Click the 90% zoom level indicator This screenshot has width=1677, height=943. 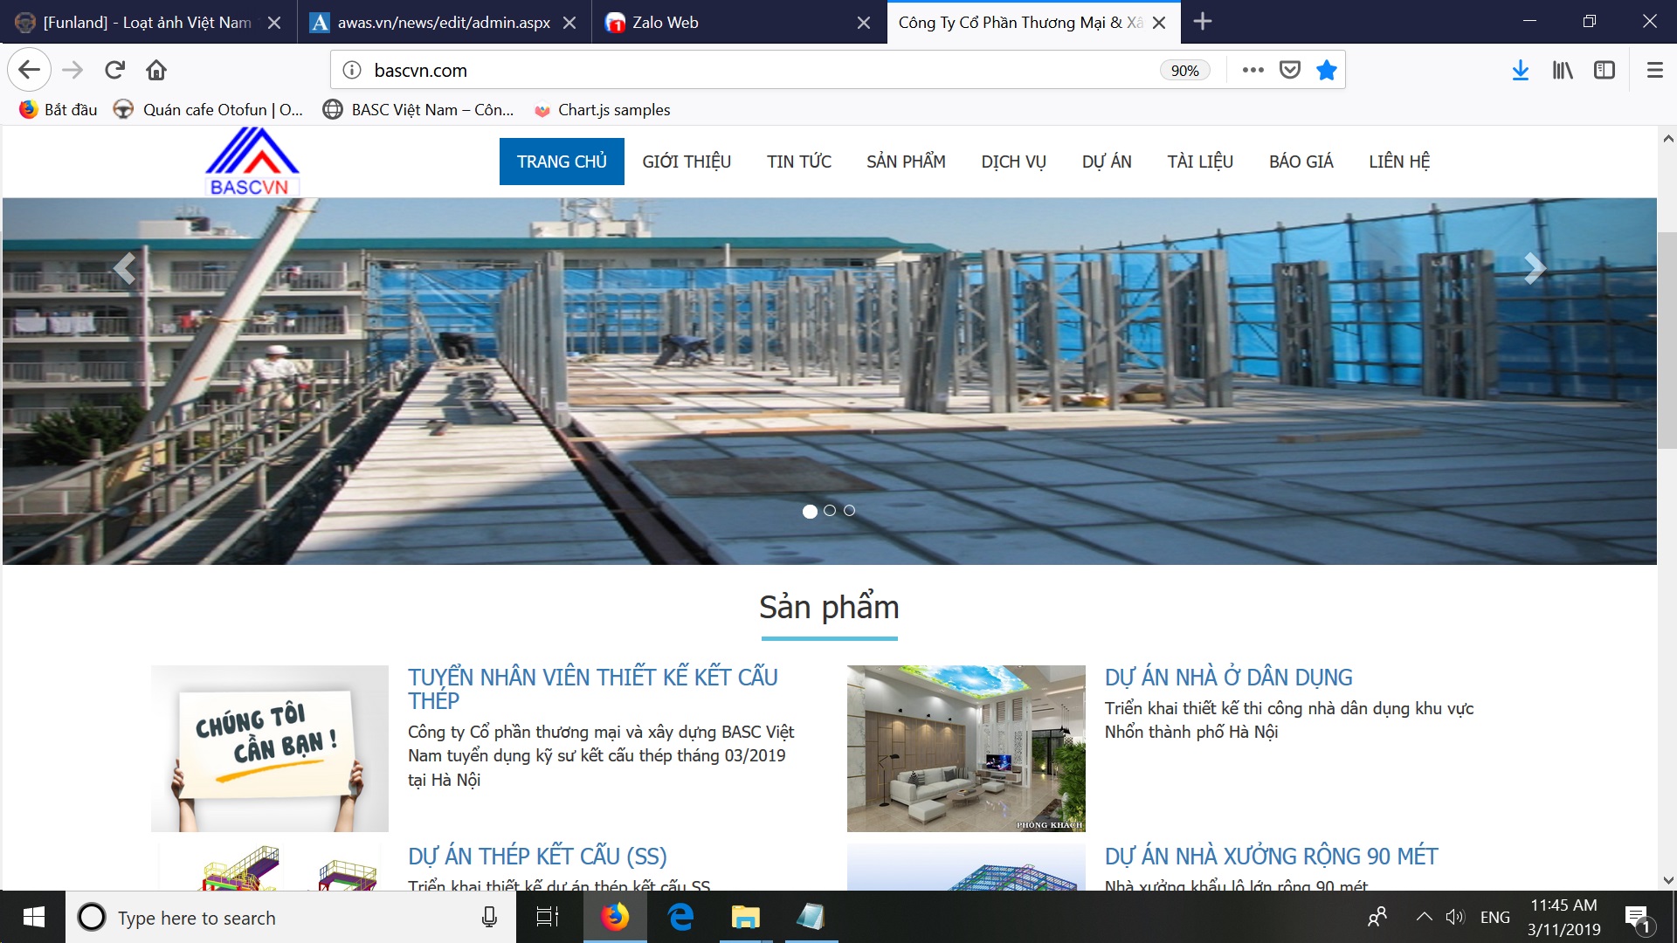[1184, 71]
